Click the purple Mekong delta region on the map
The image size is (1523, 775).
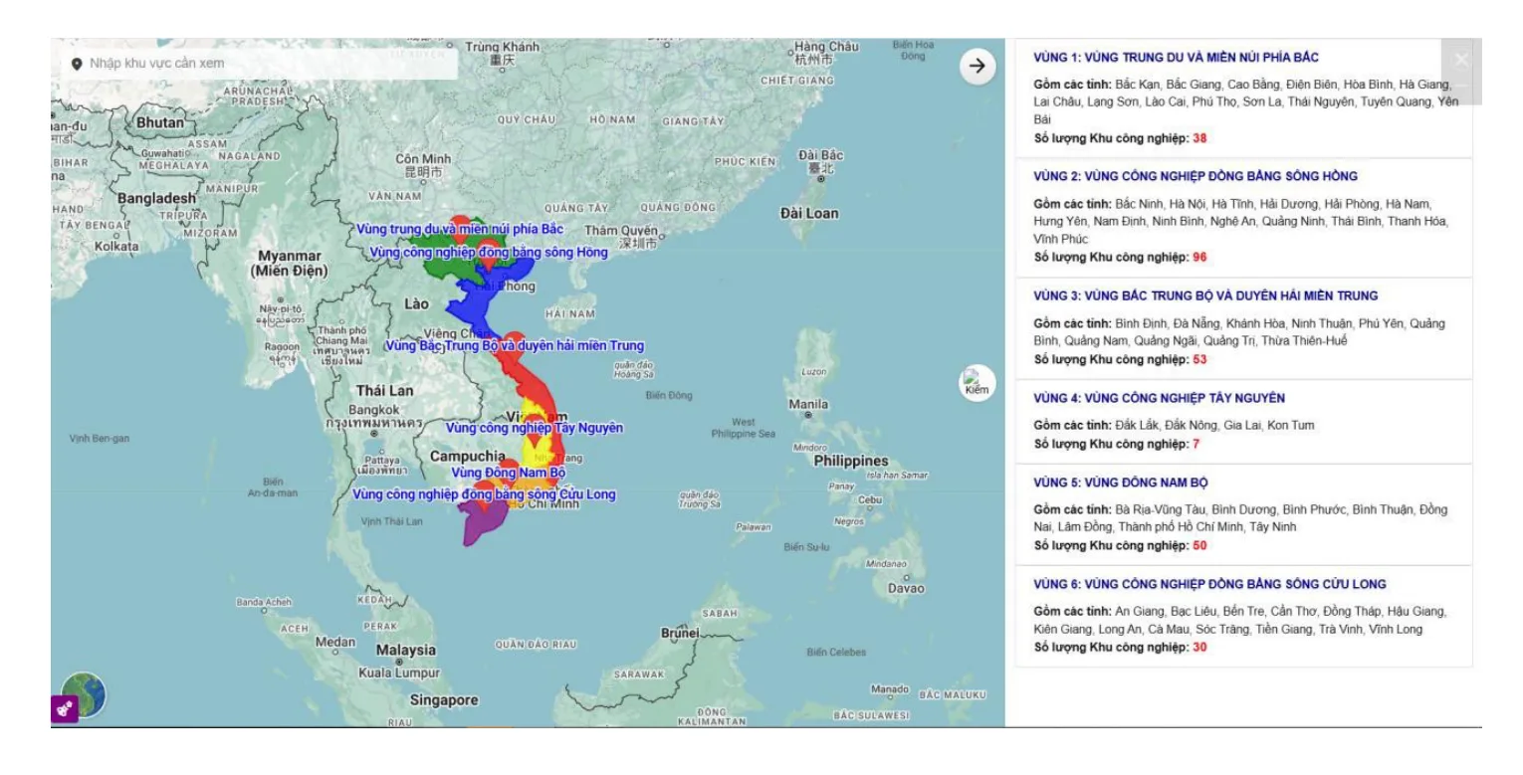[x=479, y=522]
